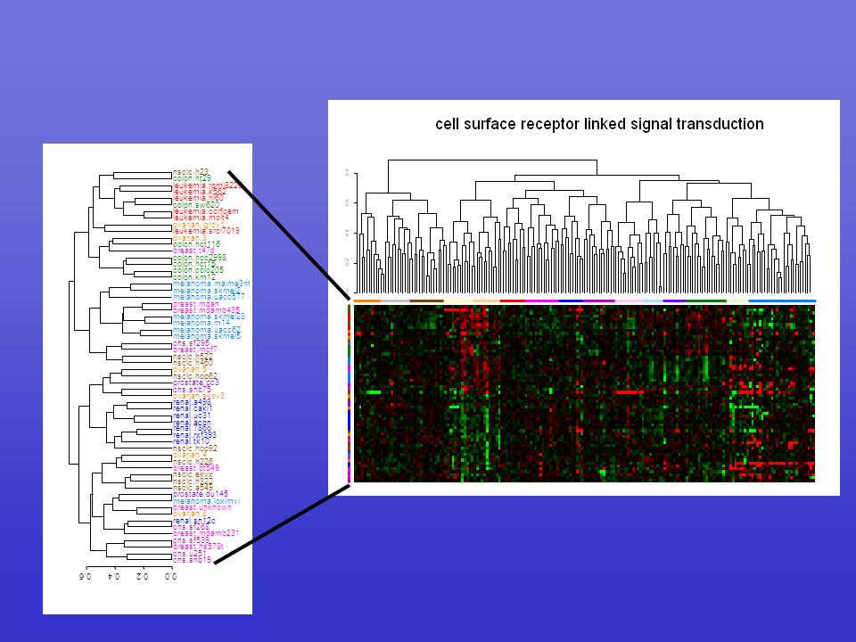856x642 pixels.
Task: Select the 'breast.hs578t' label
Action: click(199, 547)
